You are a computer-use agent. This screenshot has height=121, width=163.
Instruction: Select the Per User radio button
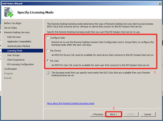[x=48, y=61]
